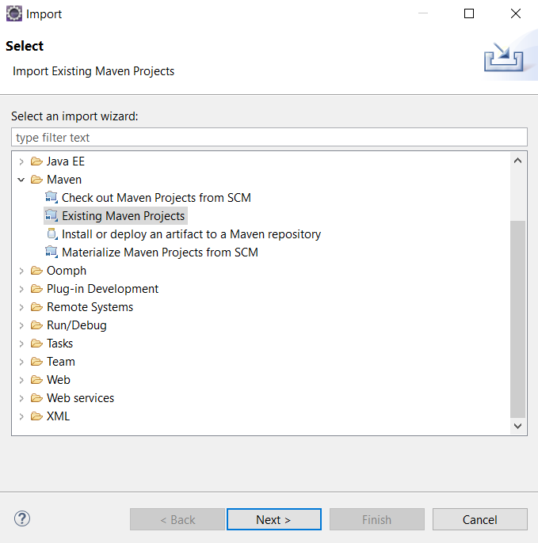The image size is (538, 543).
Task: Expand the Java EE category
Action: pos(21,161)
